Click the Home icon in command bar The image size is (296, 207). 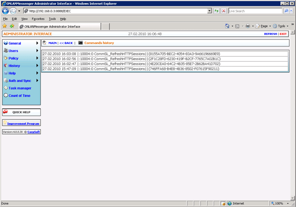[227, 26]
